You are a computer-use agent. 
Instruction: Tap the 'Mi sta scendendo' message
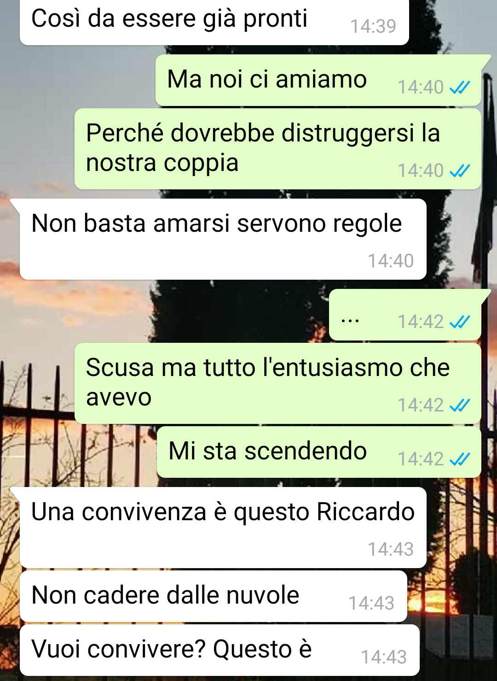319,452
